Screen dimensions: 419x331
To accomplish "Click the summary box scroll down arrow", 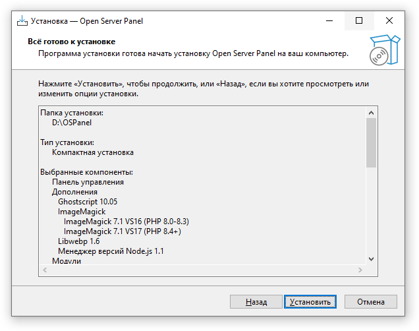I will (x=371, y=259).
